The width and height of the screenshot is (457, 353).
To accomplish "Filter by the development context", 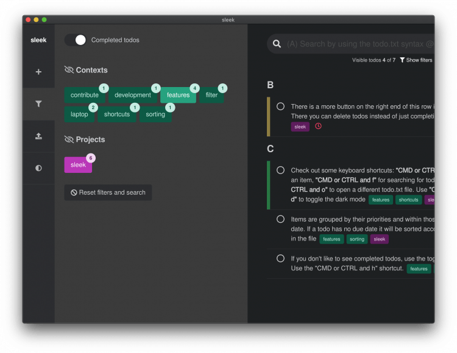I will [132, 95].
